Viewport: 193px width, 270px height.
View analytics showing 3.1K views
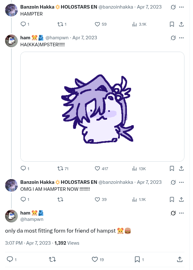(134, 24)
